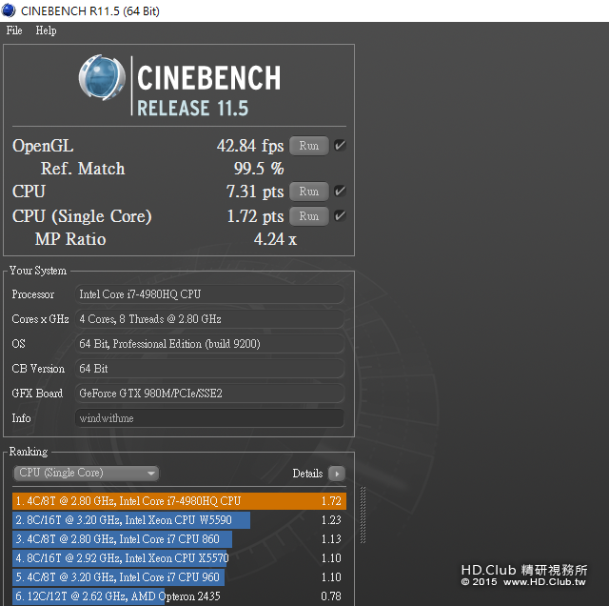This screenshot has width=609, height=606.
Task: Open the ranking type dropdown CPU (Single Core)
Action: click(x=87, y=473)
